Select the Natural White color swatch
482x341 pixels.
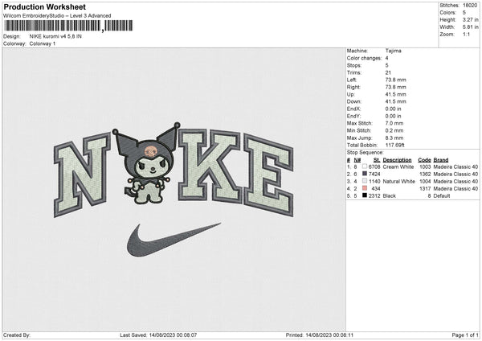tap(365, 181)
